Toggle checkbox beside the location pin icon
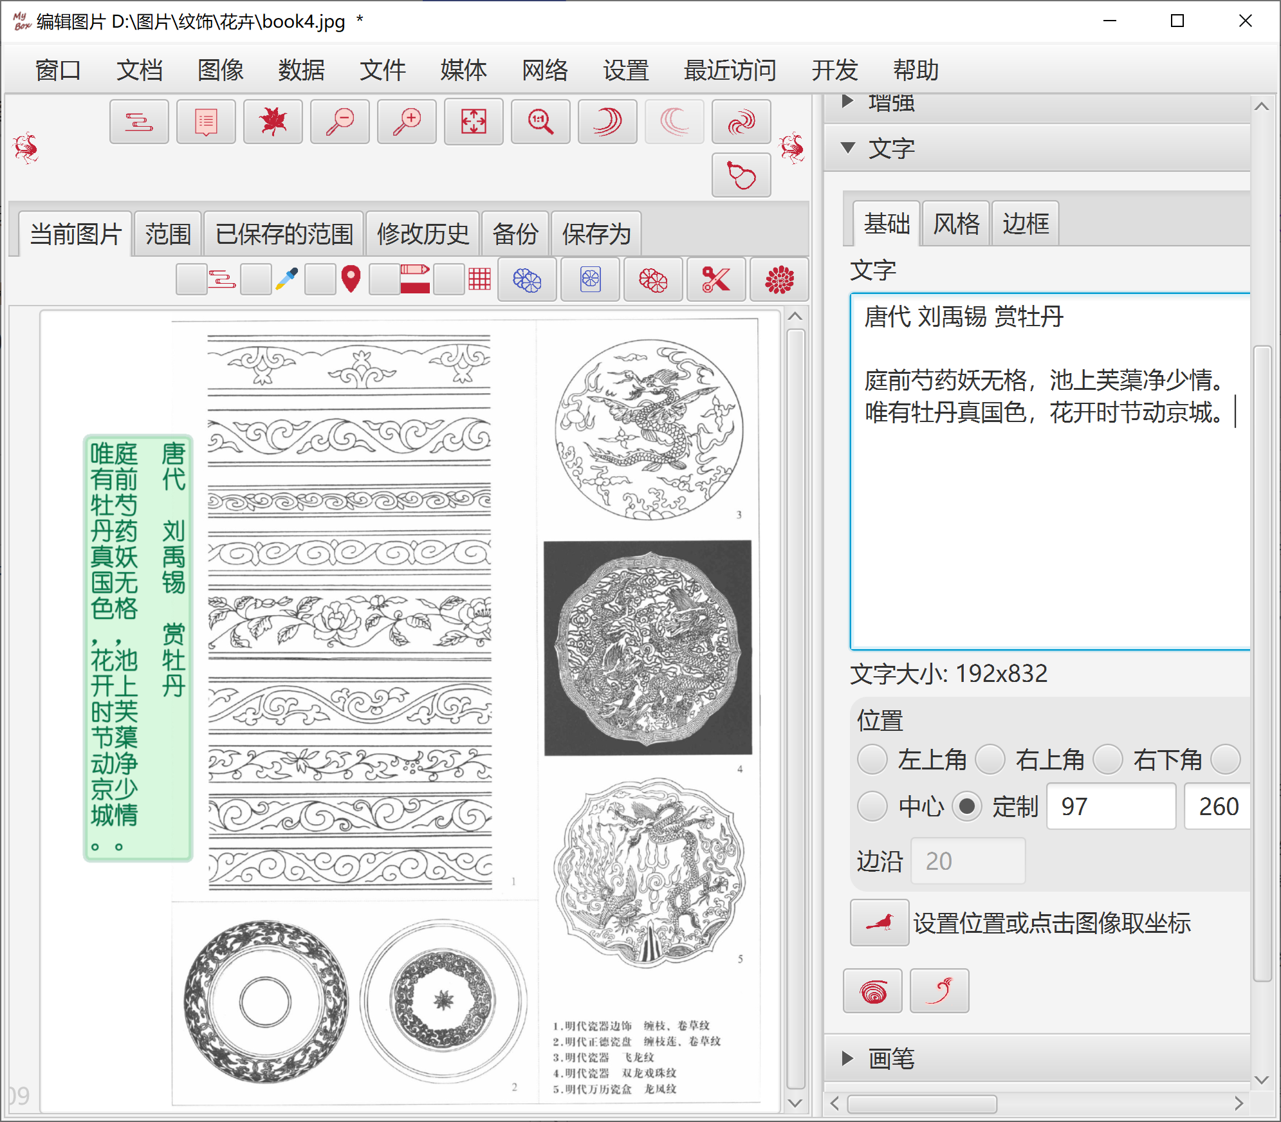1281x1122 pixels. (320, 280)
